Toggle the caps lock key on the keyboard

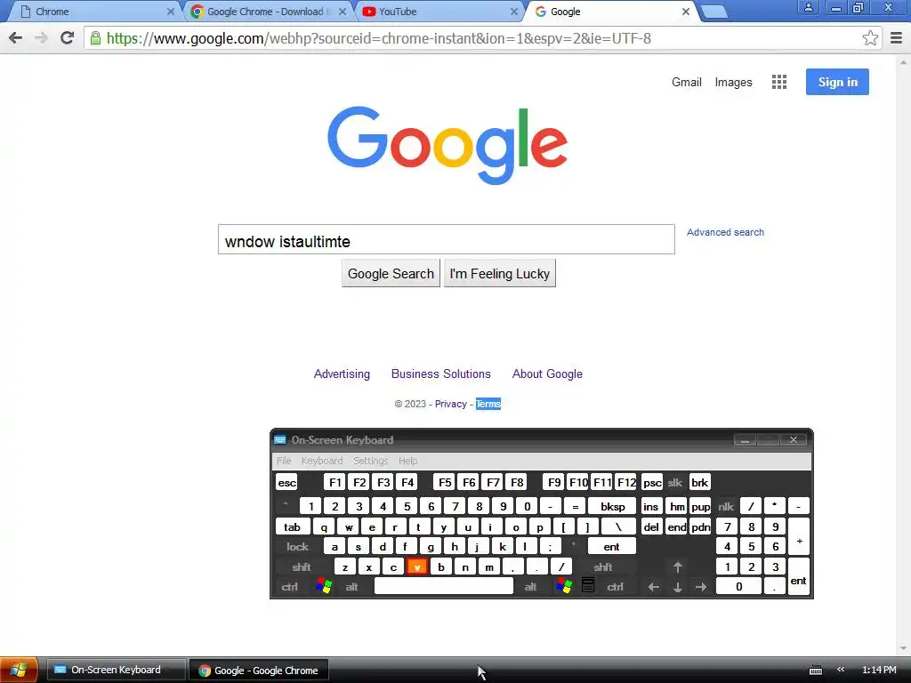click(x=297, y=547)
